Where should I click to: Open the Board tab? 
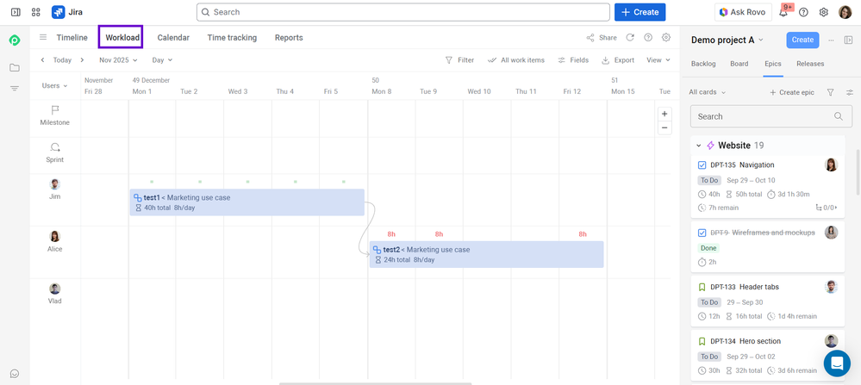click(x=739, y=64)
